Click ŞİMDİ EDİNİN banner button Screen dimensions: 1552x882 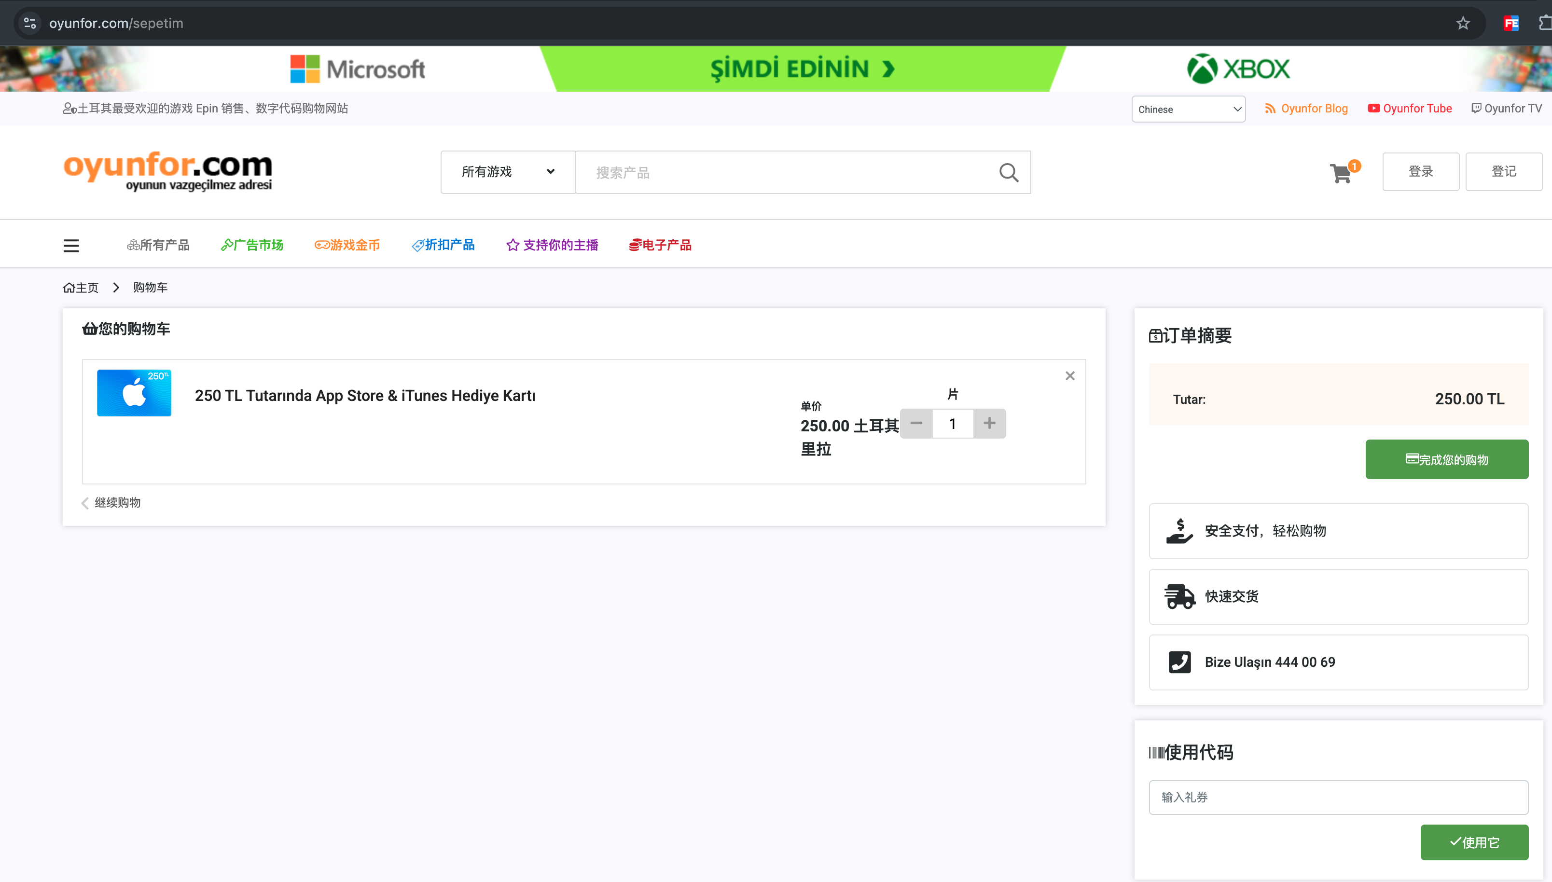[x=802, y=69]
